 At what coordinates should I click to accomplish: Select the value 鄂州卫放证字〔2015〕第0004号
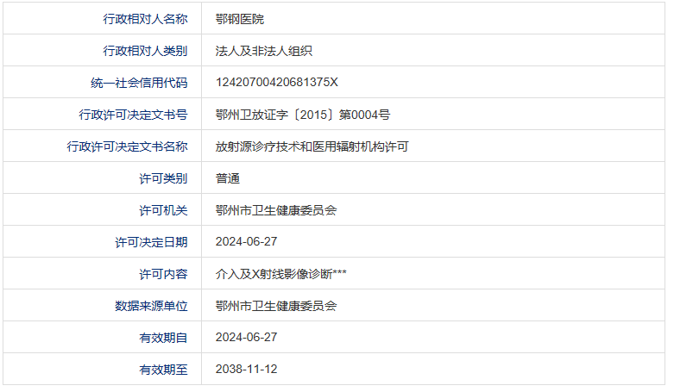303,115
